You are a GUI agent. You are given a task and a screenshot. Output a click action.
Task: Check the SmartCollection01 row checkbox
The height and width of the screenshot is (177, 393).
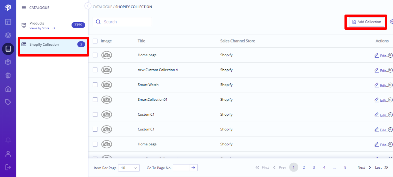pos(95,100)
